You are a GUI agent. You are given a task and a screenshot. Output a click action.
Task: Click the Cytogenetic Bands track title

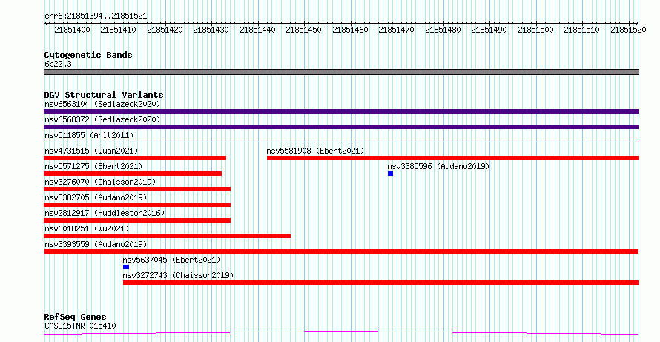88,55
